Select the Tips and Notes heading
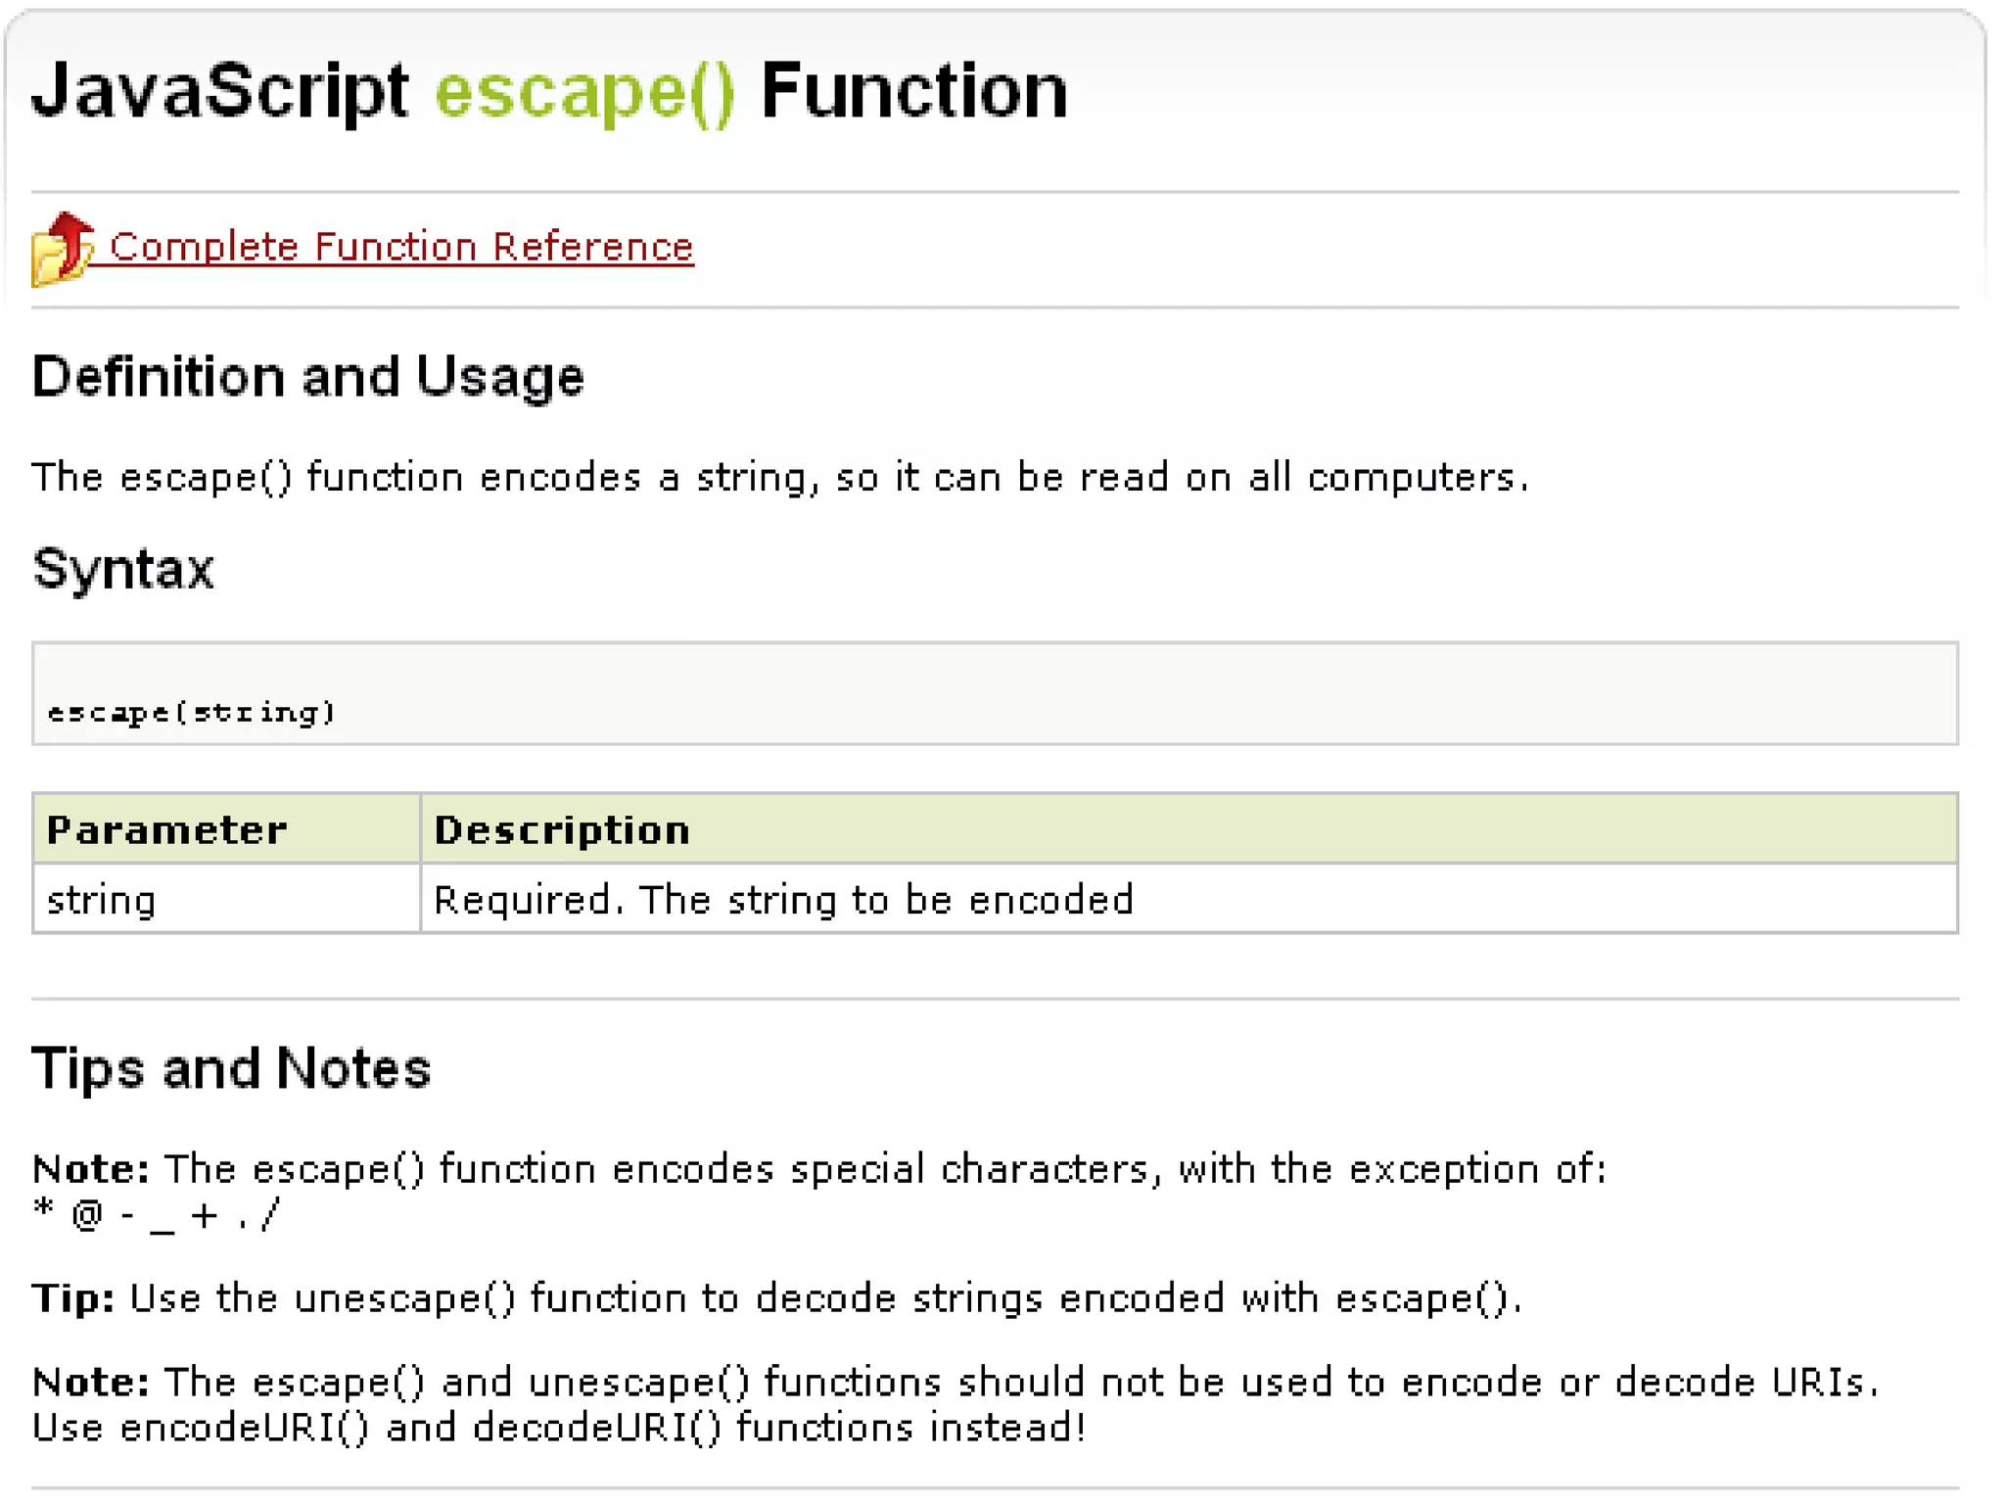Viewport: 2005px width, 1504px height. tap(231, 1068)
